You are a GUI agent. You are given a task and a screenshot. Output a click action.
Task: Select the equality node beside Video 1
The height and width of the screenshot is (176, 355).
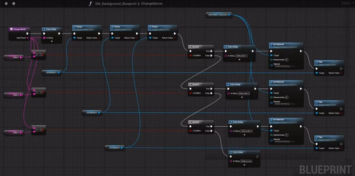point(39,55)
